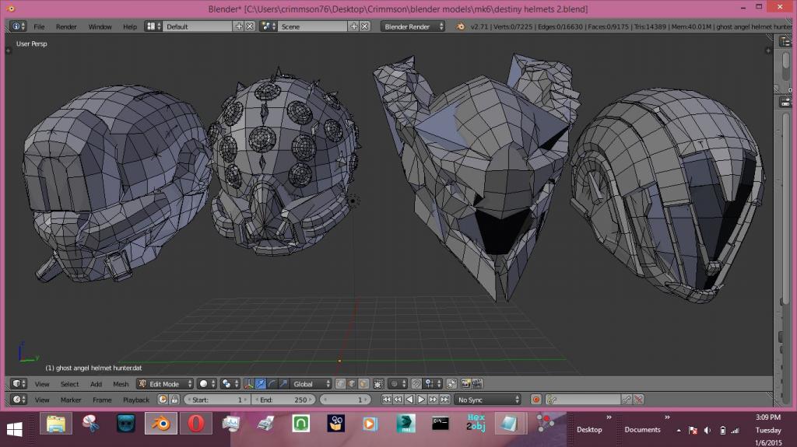Switch to vertex select mode
This screenshot has width=797, height=447.
[341, 383]
